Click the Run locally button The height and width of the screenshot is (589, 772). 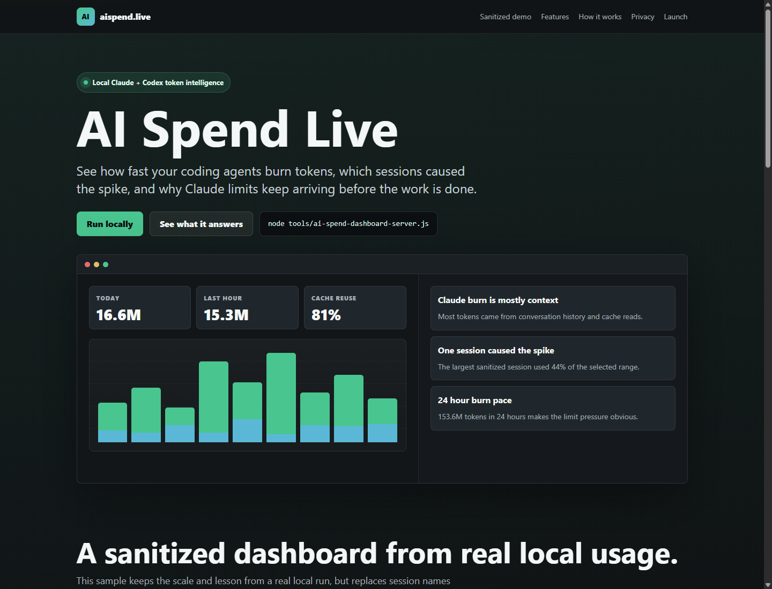pos(110,224)
